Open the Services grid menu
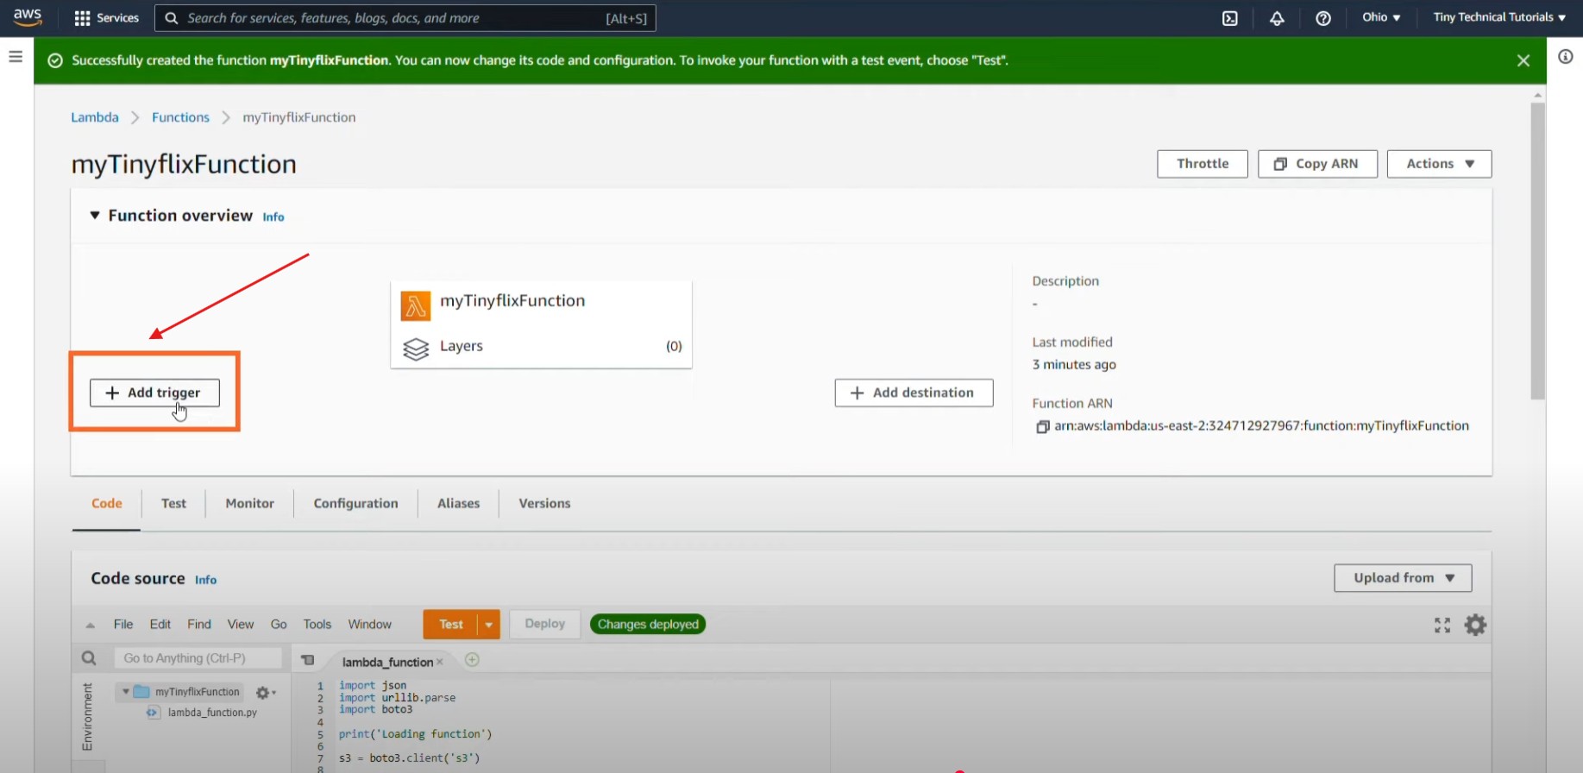Viewport: 1583px width, 773px height. pyautogui.click(x=83, y=18)
